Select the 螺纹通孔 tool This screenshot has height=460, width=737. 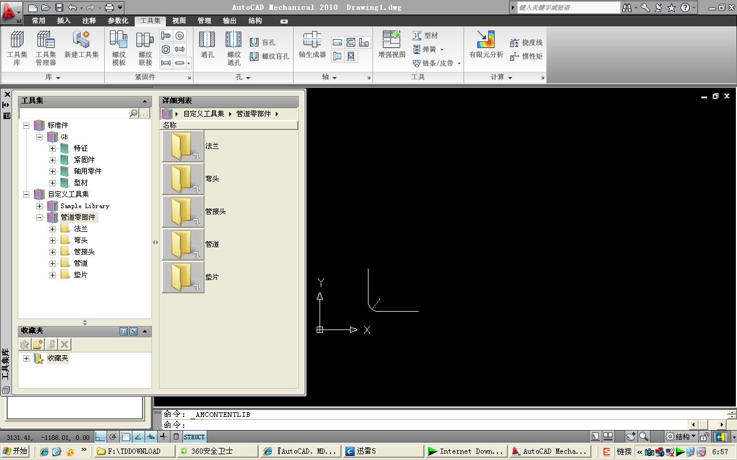234,48
